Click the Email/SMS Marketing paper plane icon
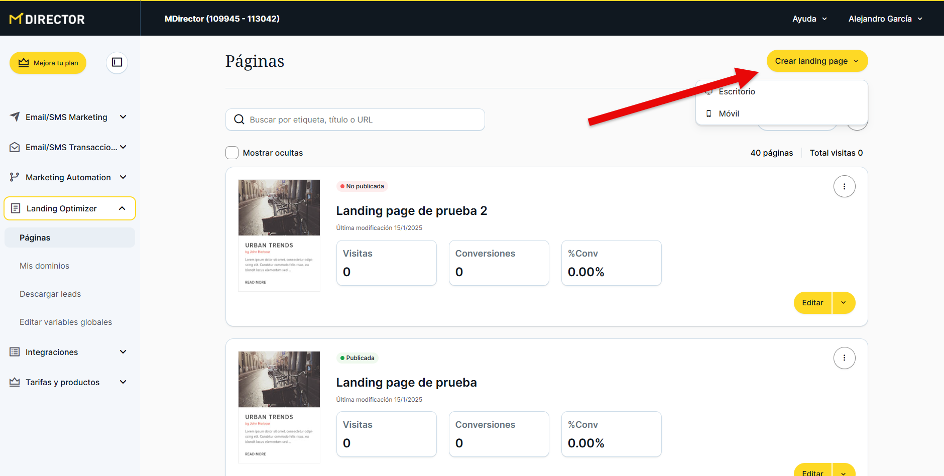 (x=15, y=117)
